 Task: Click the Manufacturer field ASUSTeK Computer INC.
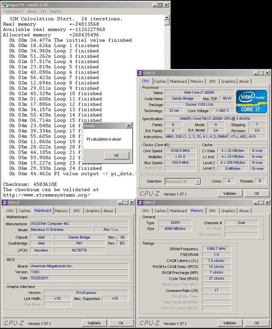pyautogui.click(x=79, y=224)
